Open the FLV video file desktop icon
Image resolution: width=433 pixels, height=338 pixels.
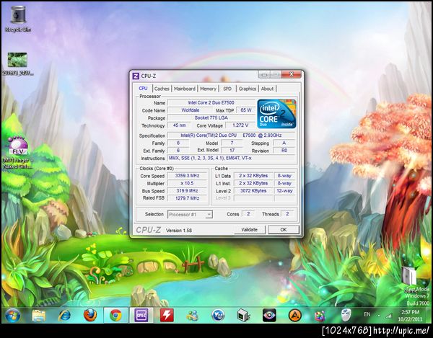point(18,153)
